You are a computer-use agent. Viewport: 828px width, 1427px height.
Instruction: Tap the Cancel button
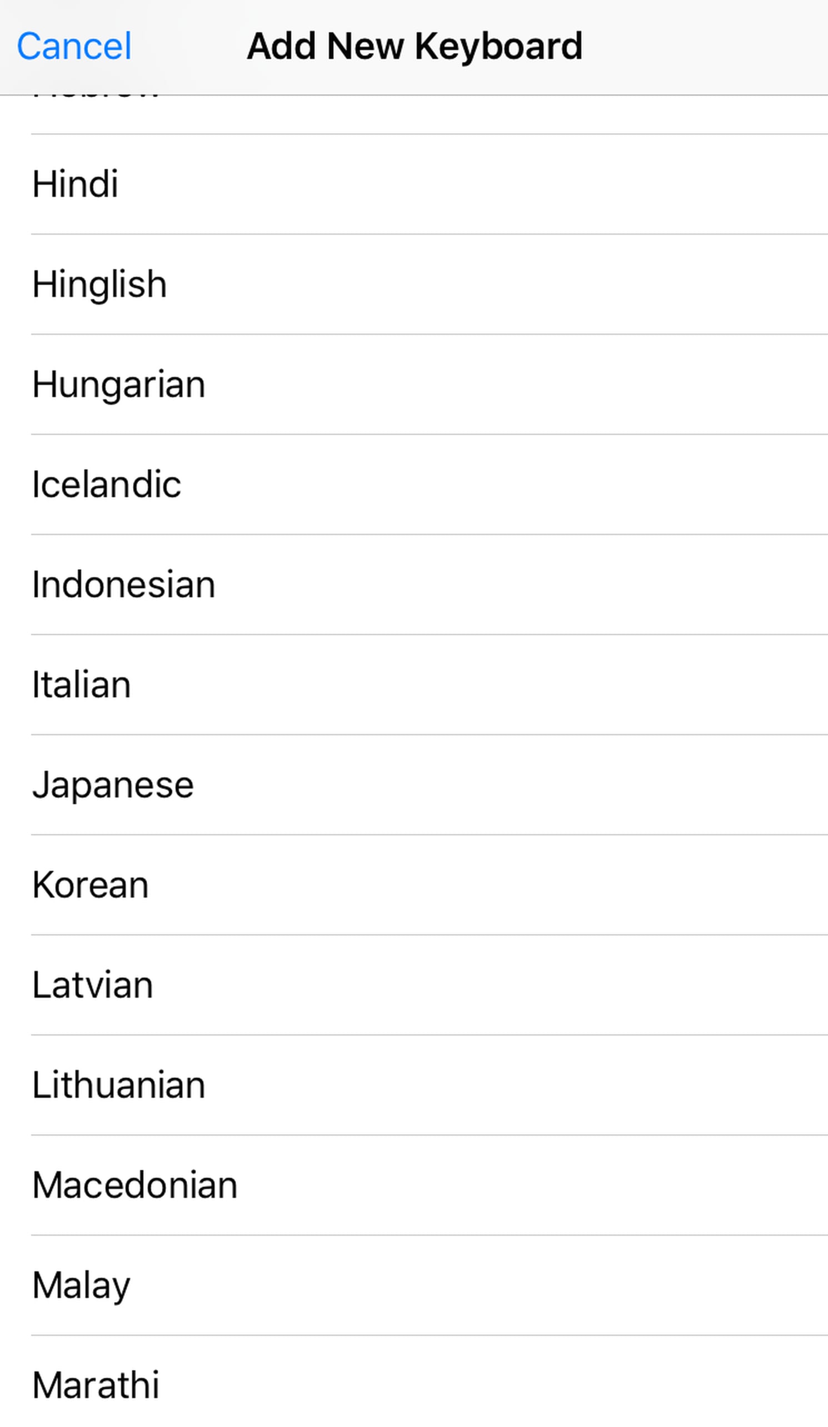point(74,46)
